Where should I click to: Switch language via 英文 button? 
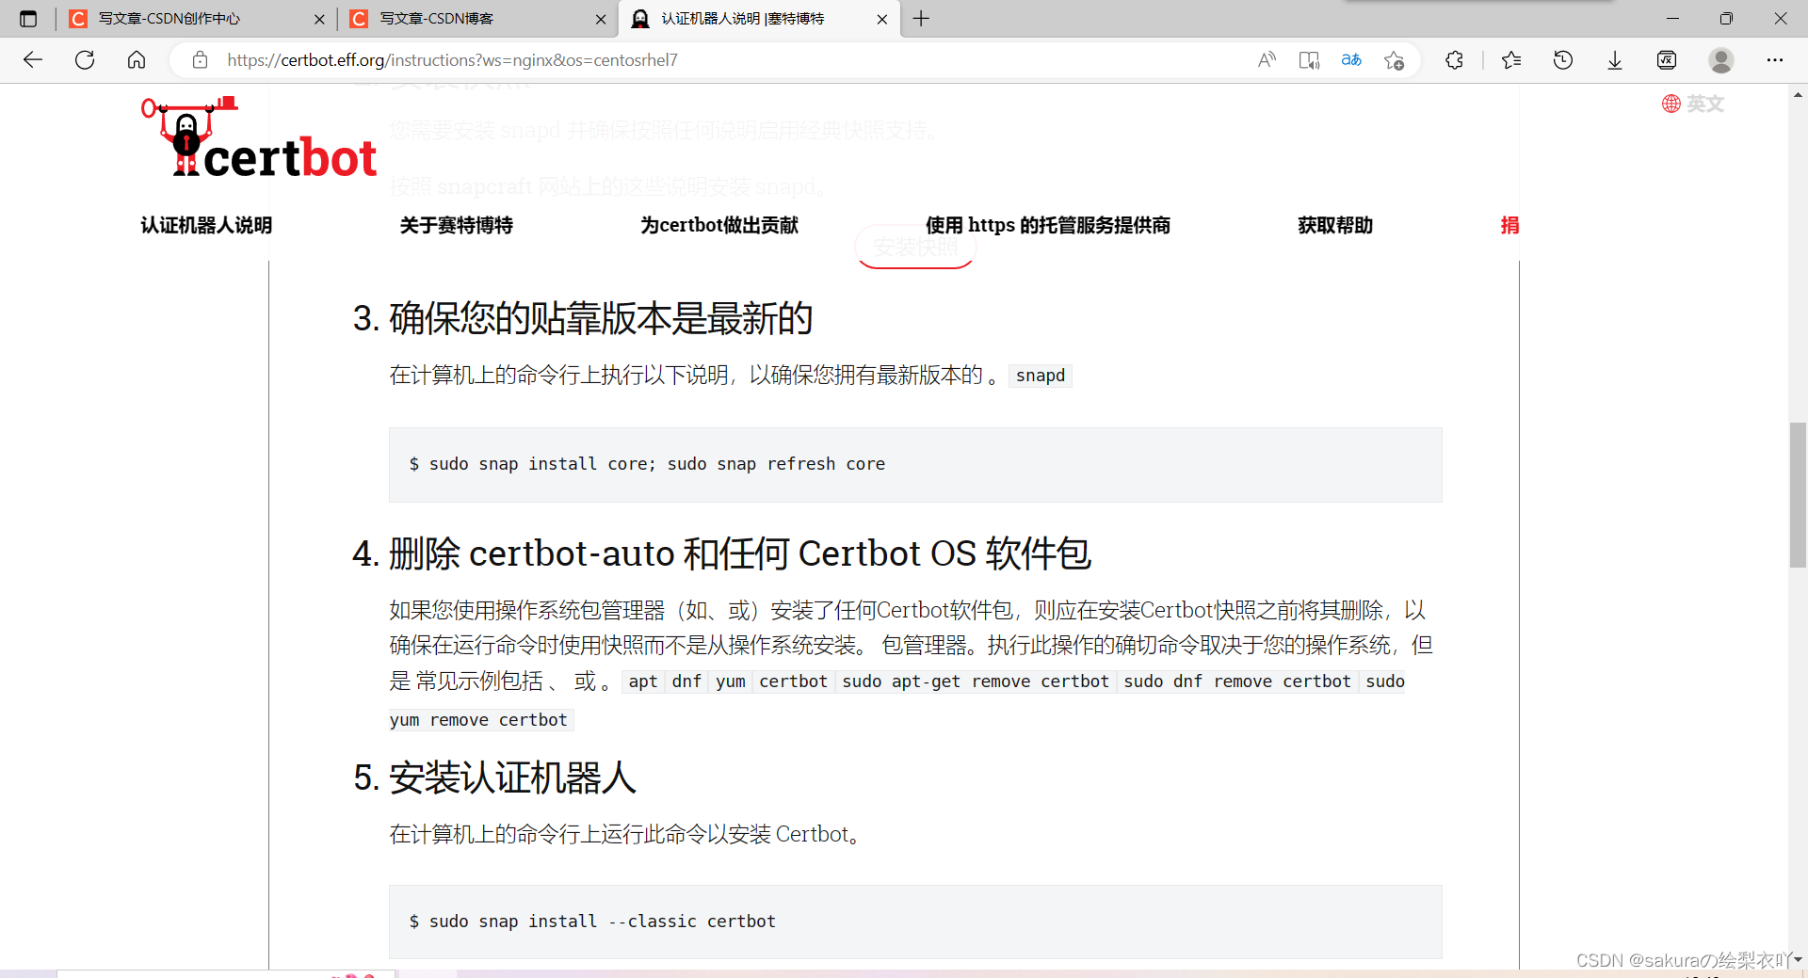coord(1693,104)
